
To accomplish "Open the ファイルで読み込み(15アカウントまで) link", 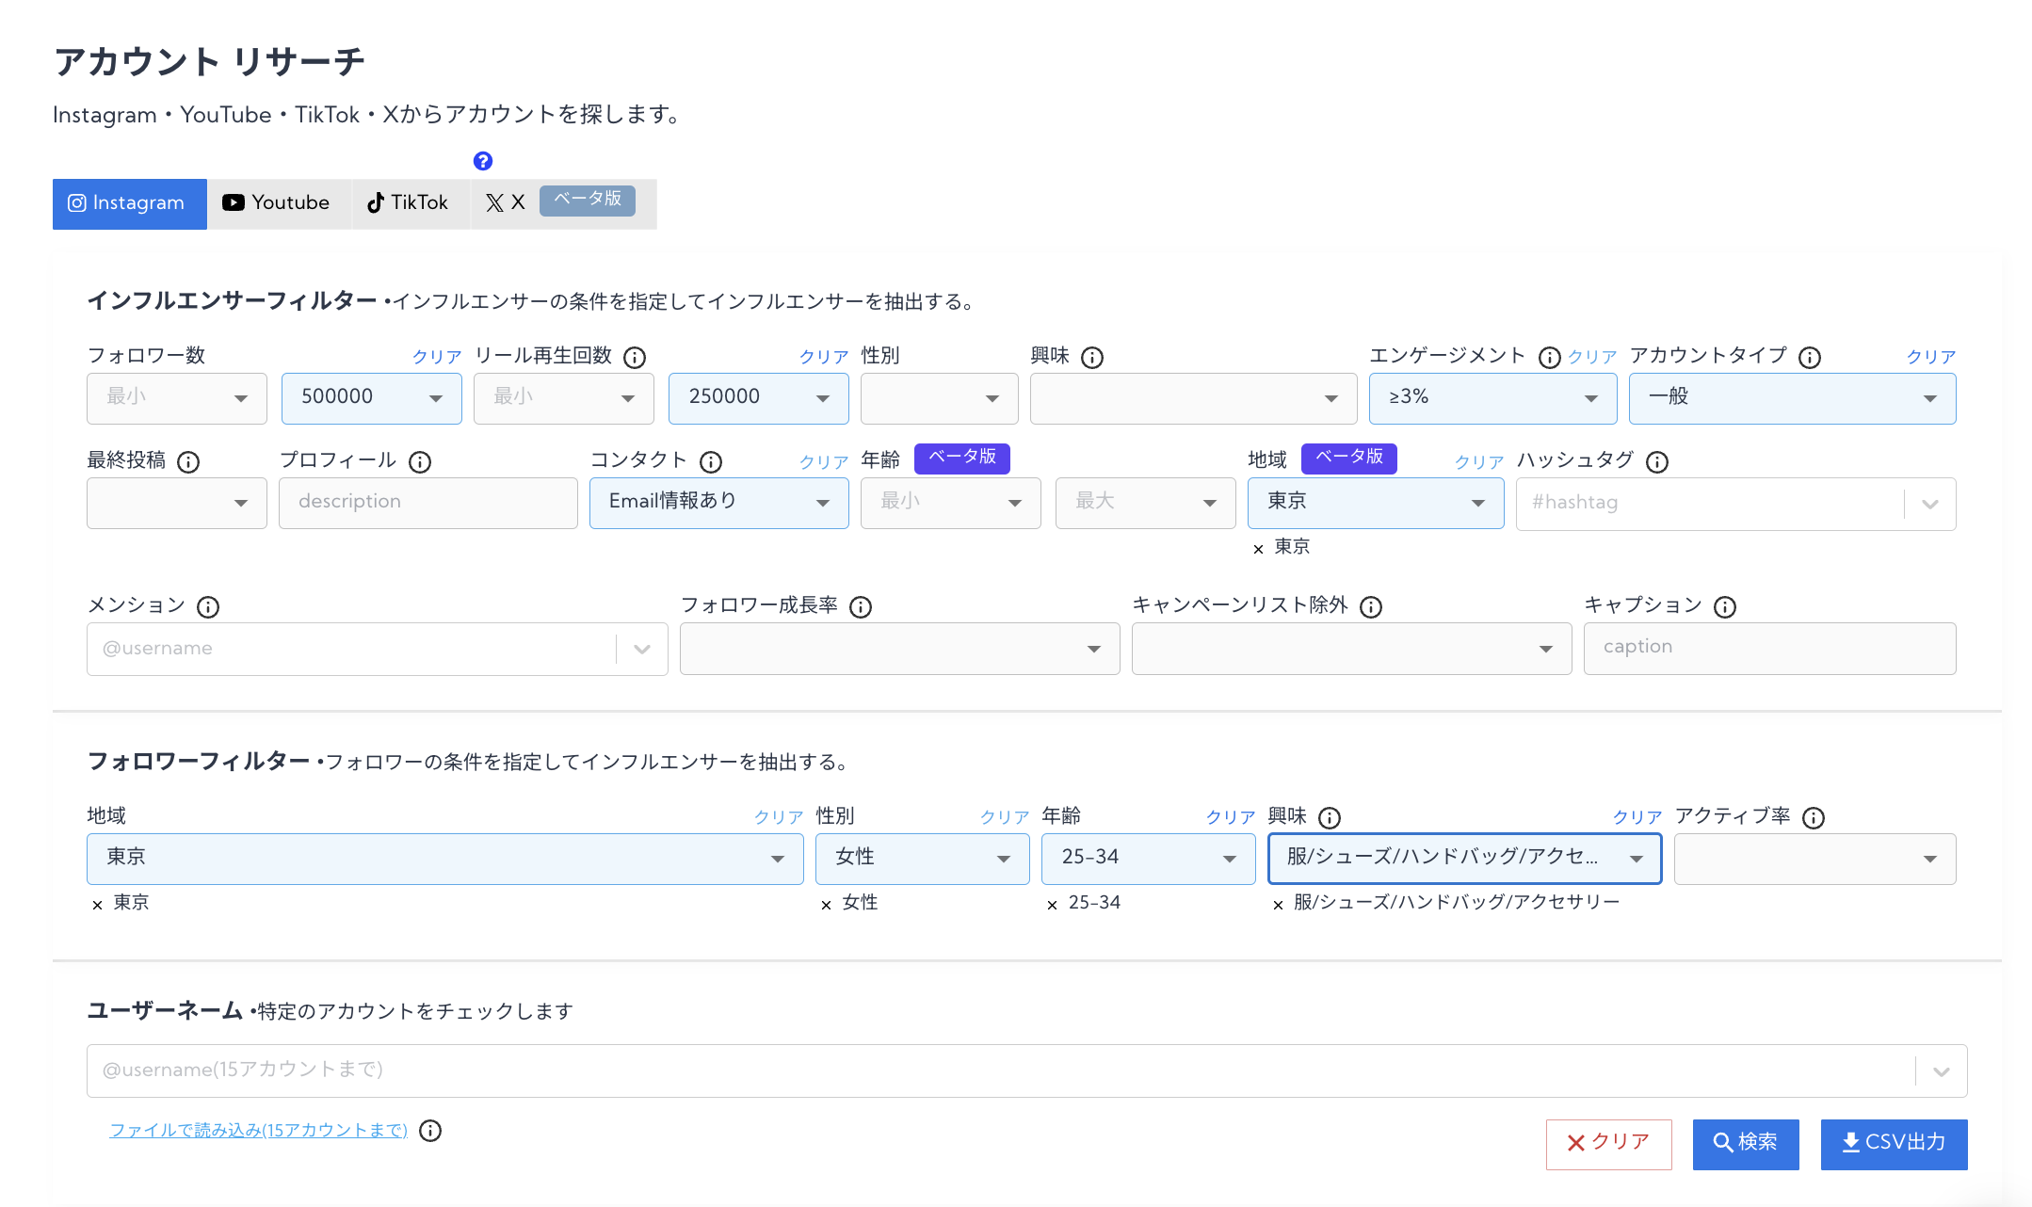I will (x=258, y=1130).
